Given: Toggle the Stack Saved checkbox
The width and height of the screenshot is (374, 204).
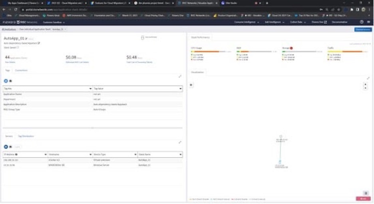Looking at the screenshot, I should 18,47.
